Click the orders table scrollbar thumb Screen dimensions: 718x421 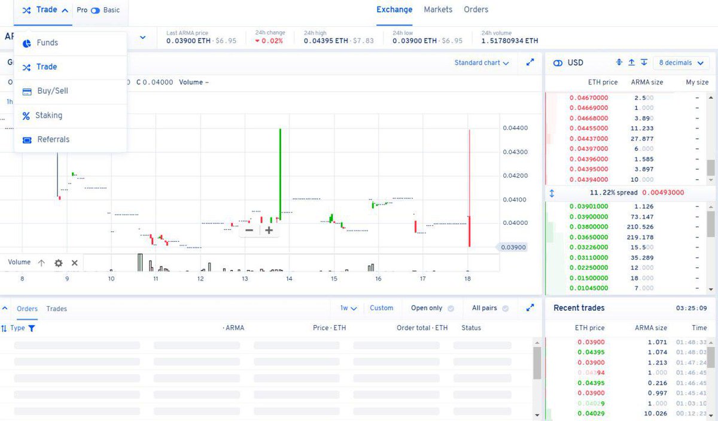[x=537, y=364]
